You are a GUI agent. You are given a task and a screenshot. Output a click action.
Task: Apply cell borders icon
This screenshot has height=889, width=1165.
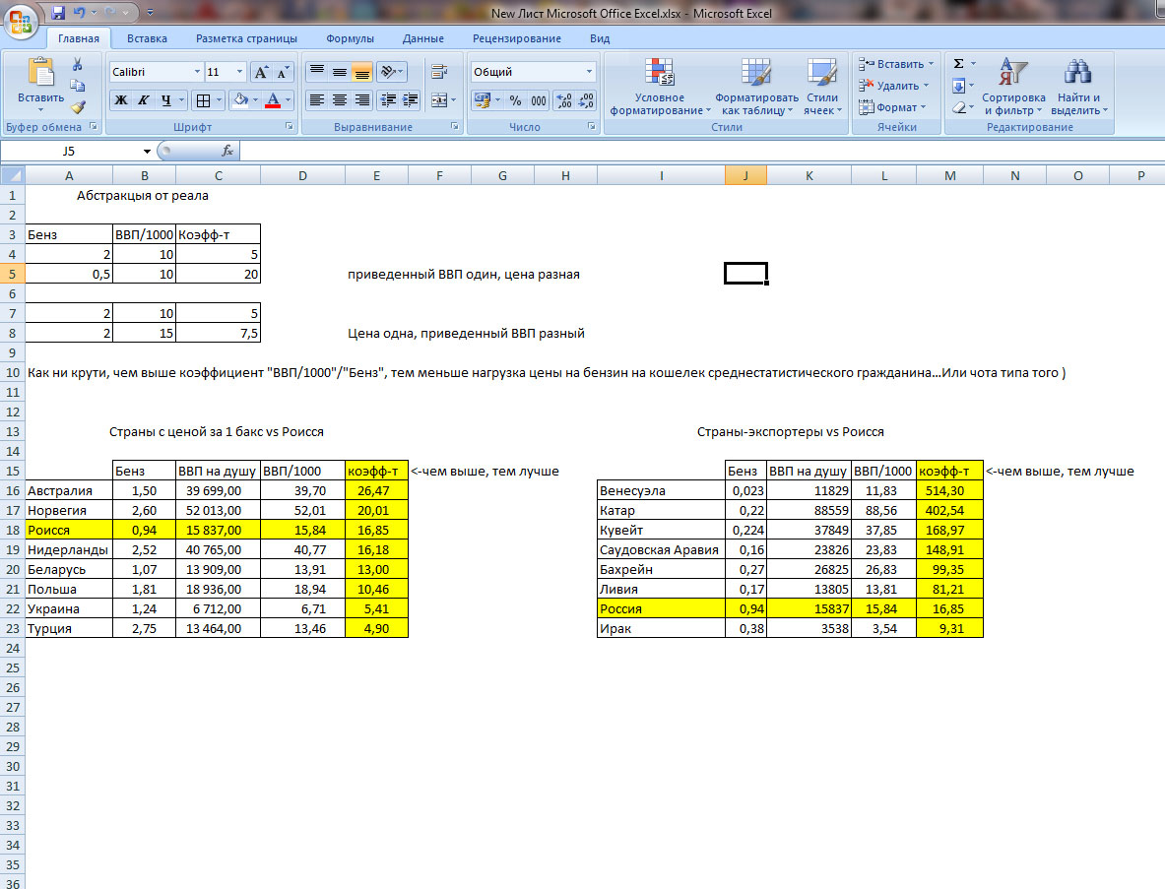[x=203, y=100]
